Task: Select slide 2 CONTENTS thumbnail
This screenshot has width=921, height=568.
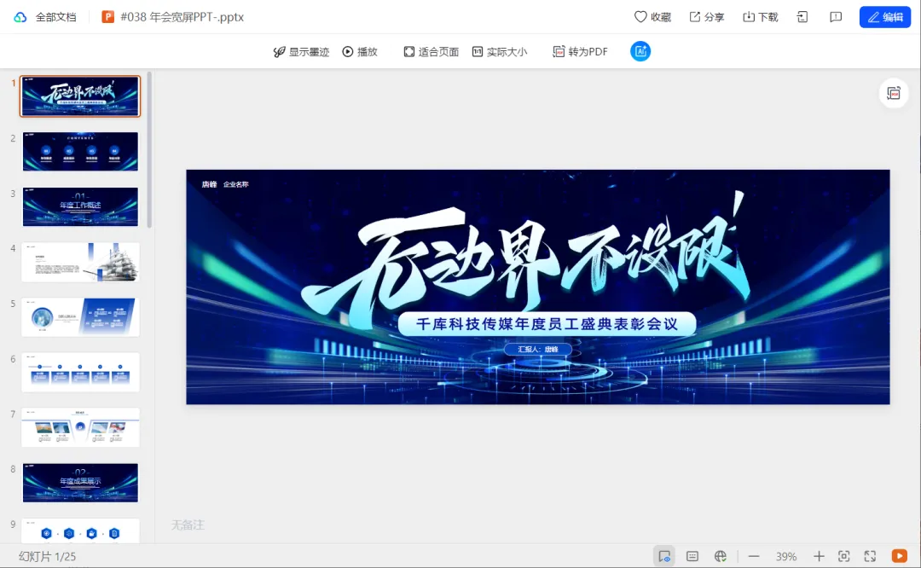Action: [80, 152]
